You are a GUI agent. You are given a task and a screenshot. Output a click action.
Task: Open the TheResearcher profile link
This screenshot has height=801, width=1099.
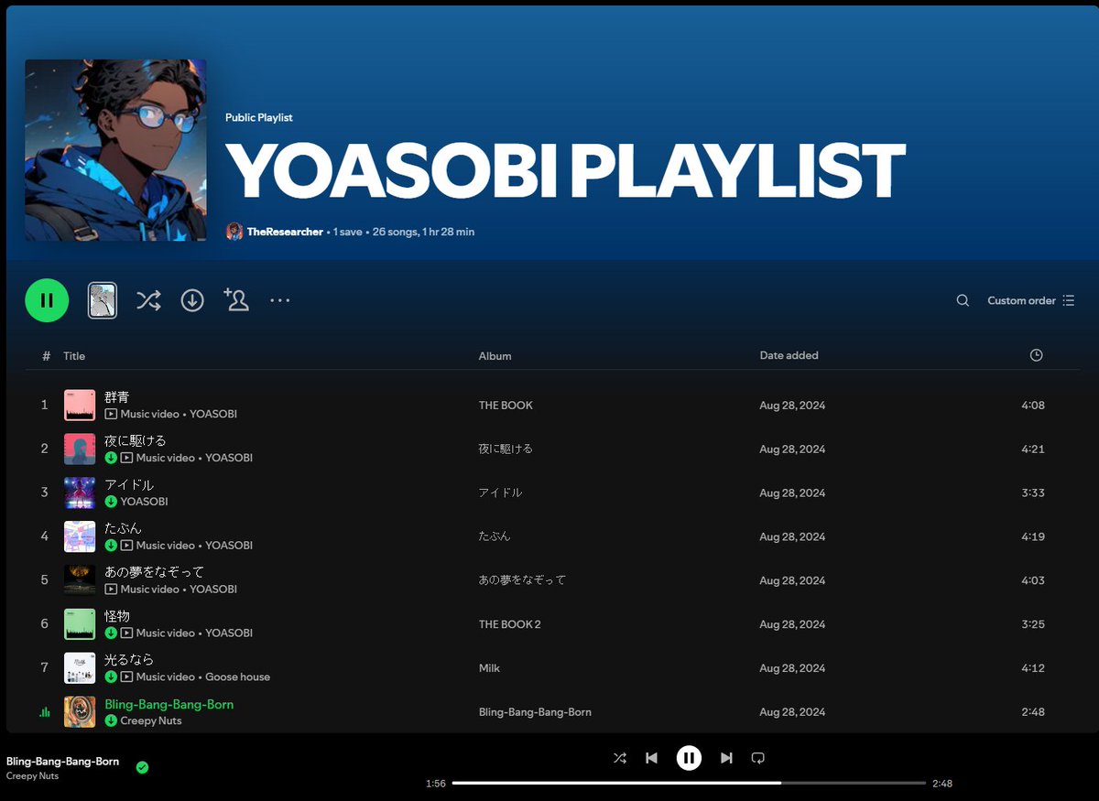tap(285, 232)
